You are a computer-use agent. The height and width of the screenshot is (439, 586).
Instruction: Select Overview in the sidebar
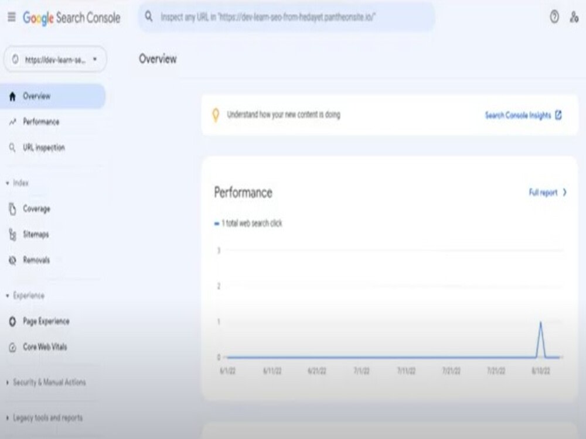point(52,96)
